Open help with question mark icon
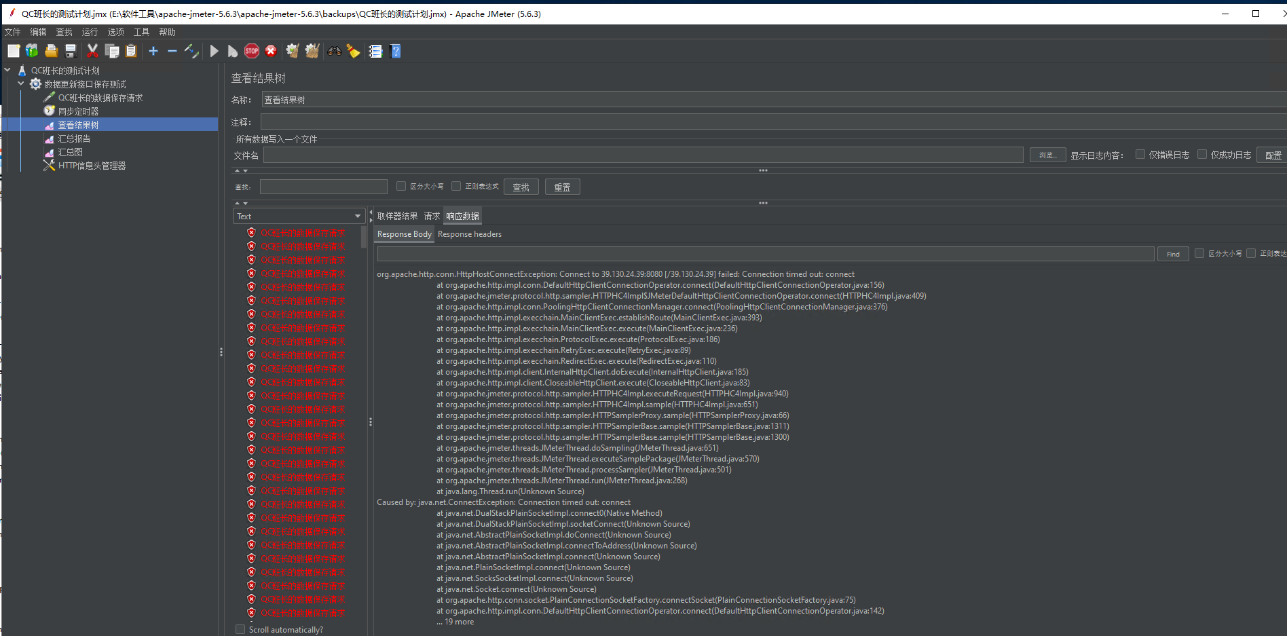The width and height of the screenshot is (1287, 636). [x=396, y=51]
